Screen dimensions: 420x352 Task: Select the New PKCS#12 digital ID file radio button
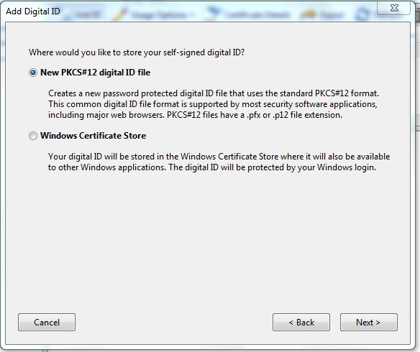33,73
